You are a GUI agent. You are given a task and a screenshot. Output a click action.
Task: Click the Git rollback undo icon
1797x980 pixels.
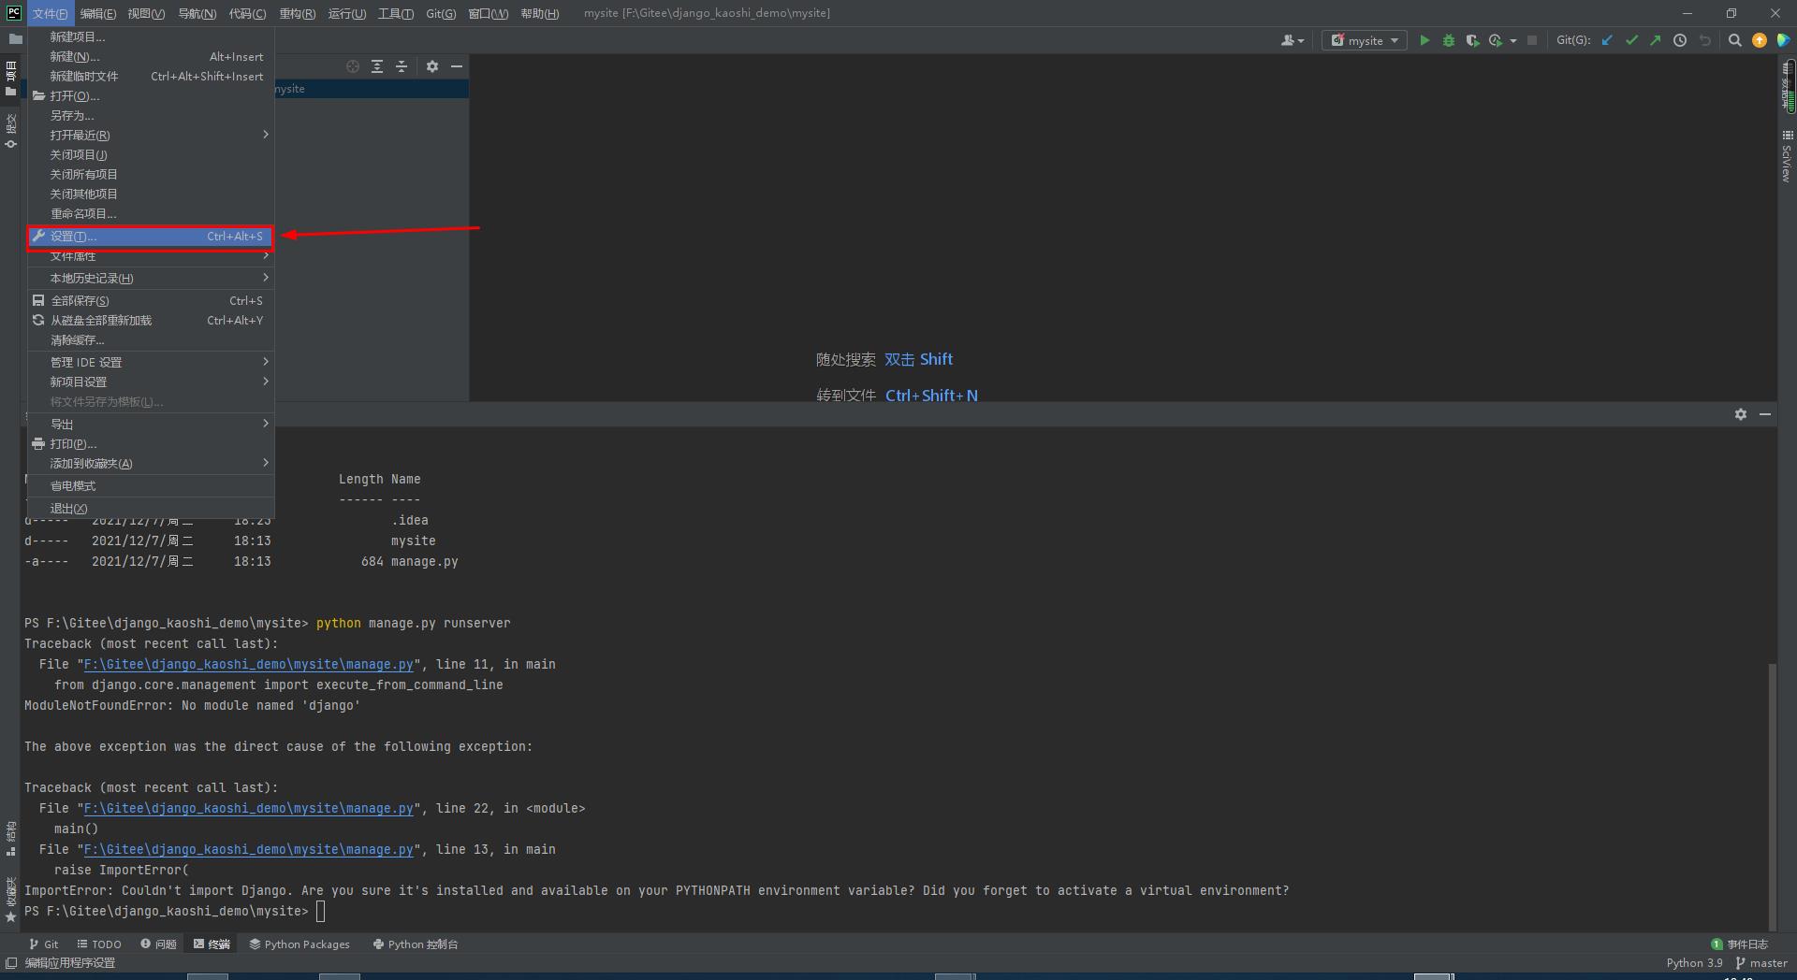1704,40
